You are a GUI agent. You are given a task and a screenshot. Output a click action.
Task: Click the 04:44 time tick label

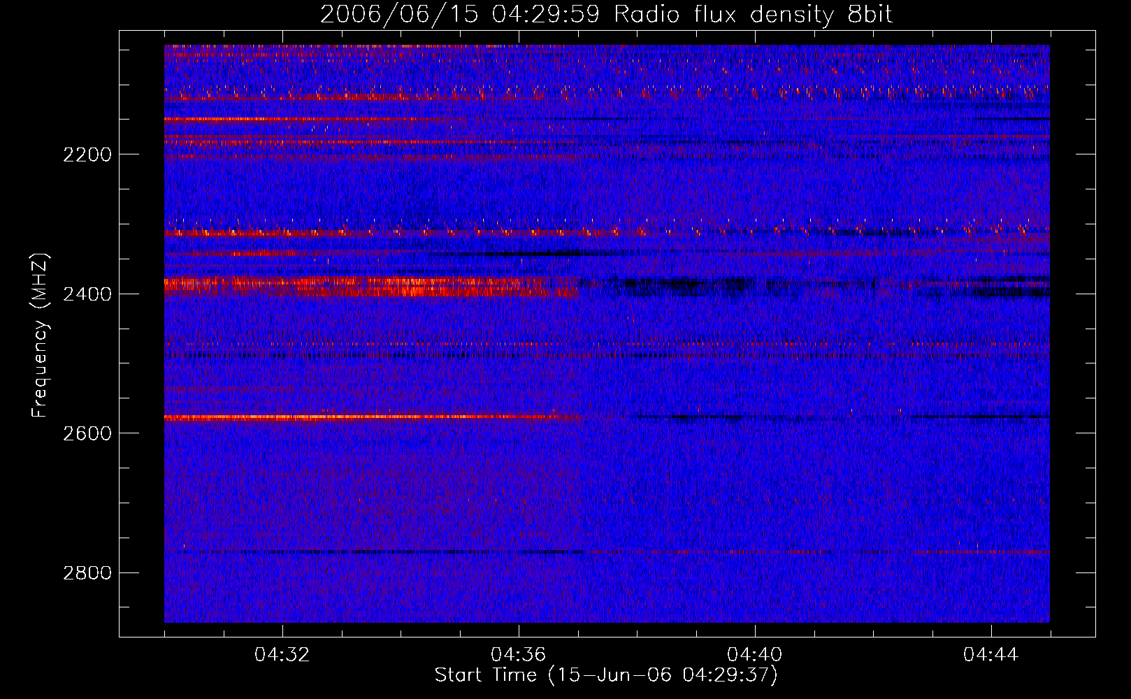pos(991,655)
